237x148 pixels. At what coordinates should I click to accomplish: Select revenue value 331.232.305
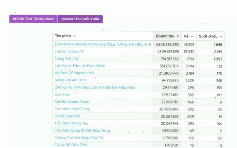(x=169, y=66)
